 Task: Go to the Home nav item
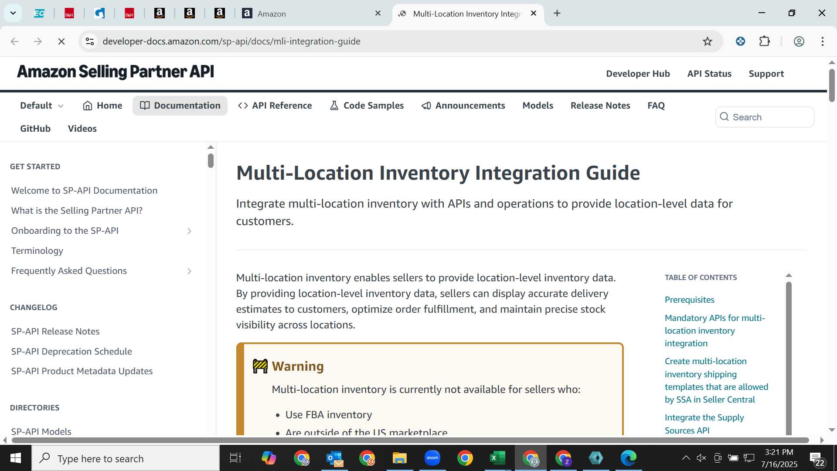(102, 106)
